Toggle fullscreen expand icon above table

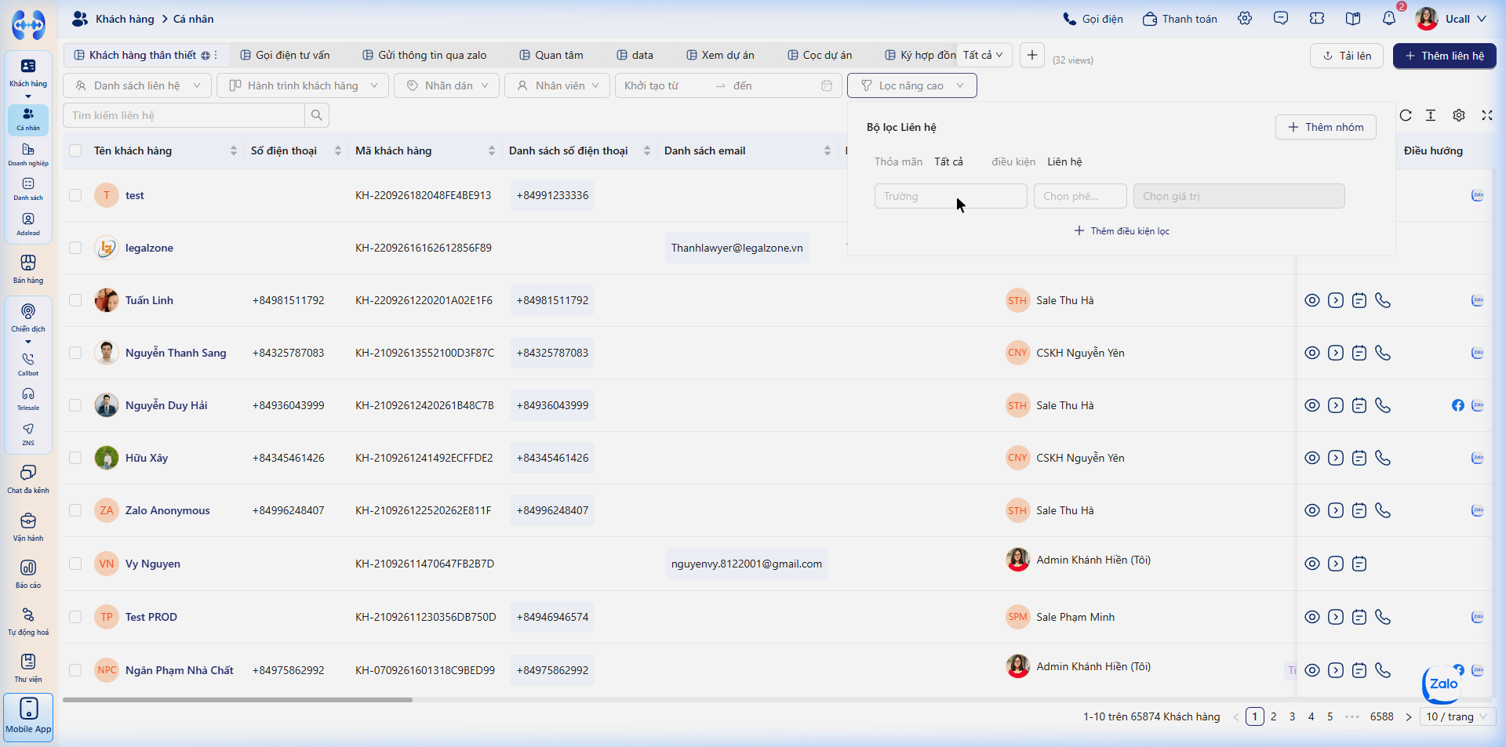tap(1486, 115)
